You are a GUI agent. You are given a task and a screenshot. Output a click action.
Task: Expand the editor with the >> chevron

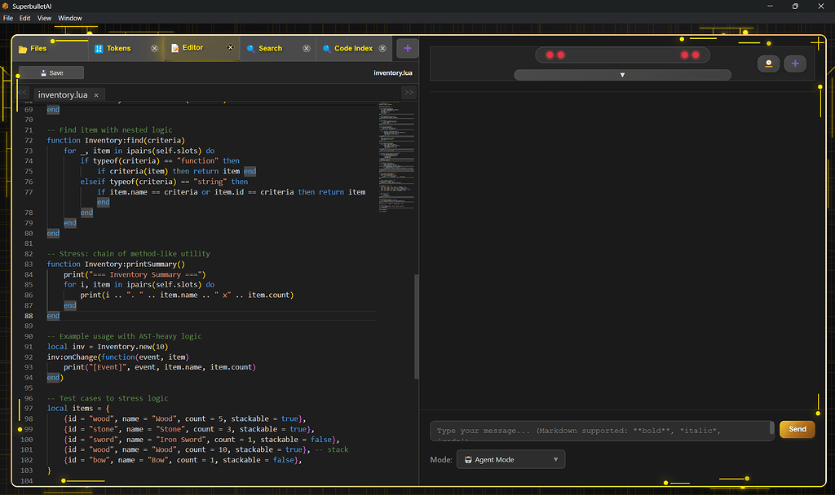[408, 92]
